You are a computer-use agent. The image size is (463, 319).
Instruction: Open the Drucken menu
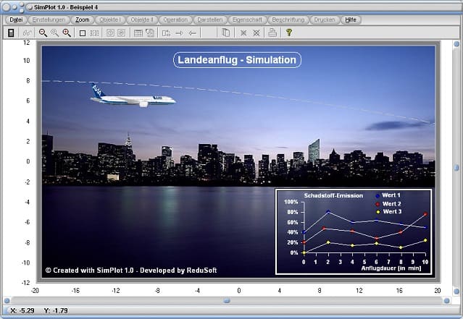pyautogui.click(x=325, y=20)
